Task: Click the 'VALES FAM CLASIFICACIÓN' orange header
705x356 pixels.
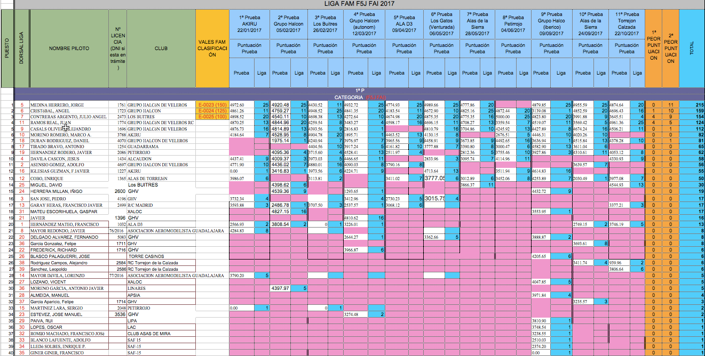Action: click(212, 48)
